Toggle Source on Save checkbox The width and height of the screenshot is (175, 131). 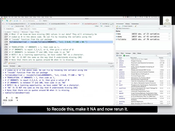coord(14,26)
